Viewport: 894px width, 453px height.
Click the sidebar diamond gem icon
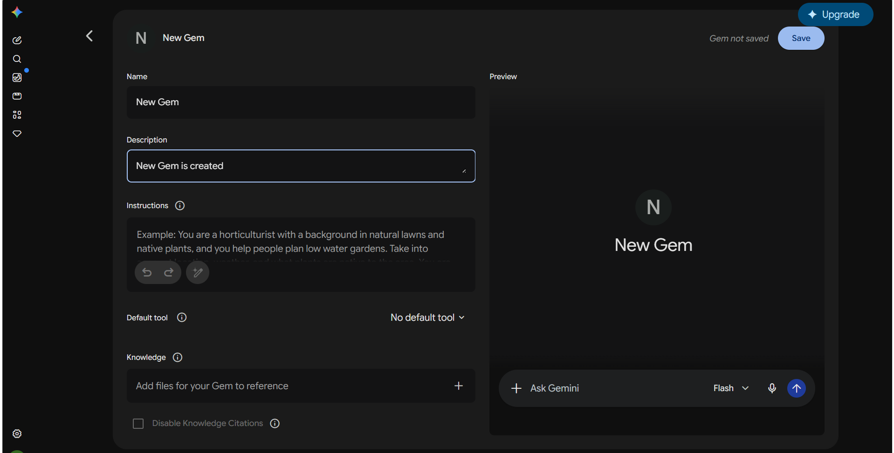click(17, 134)
